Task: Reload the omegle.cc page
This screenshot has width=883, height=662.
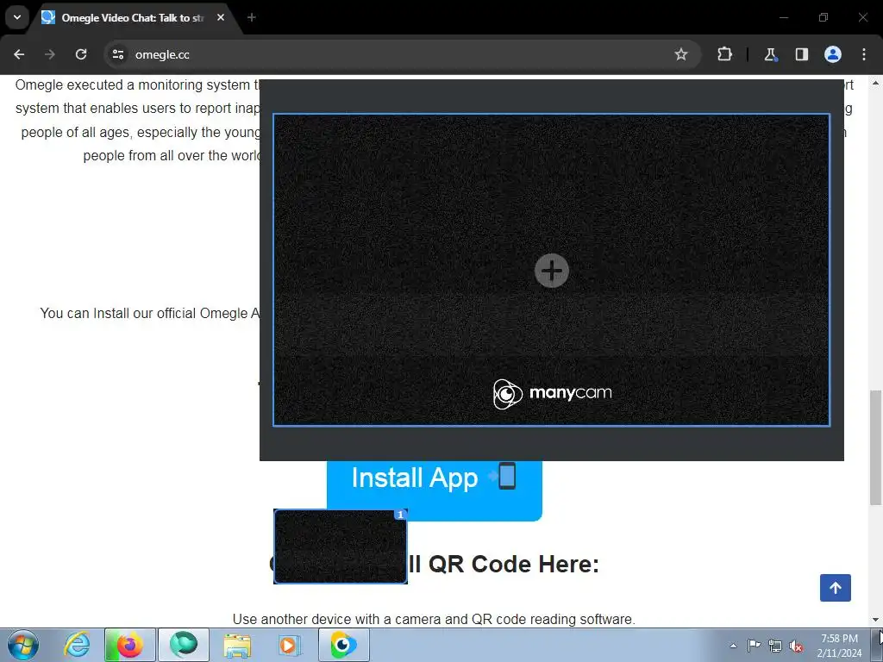Action: click(81, 54)
